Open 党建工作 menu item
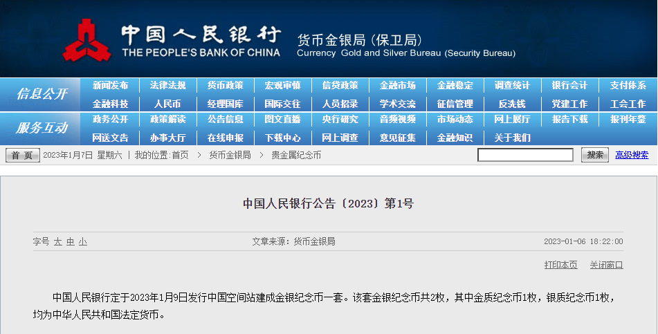Viewport: 658px width, 334px height. 569,104
